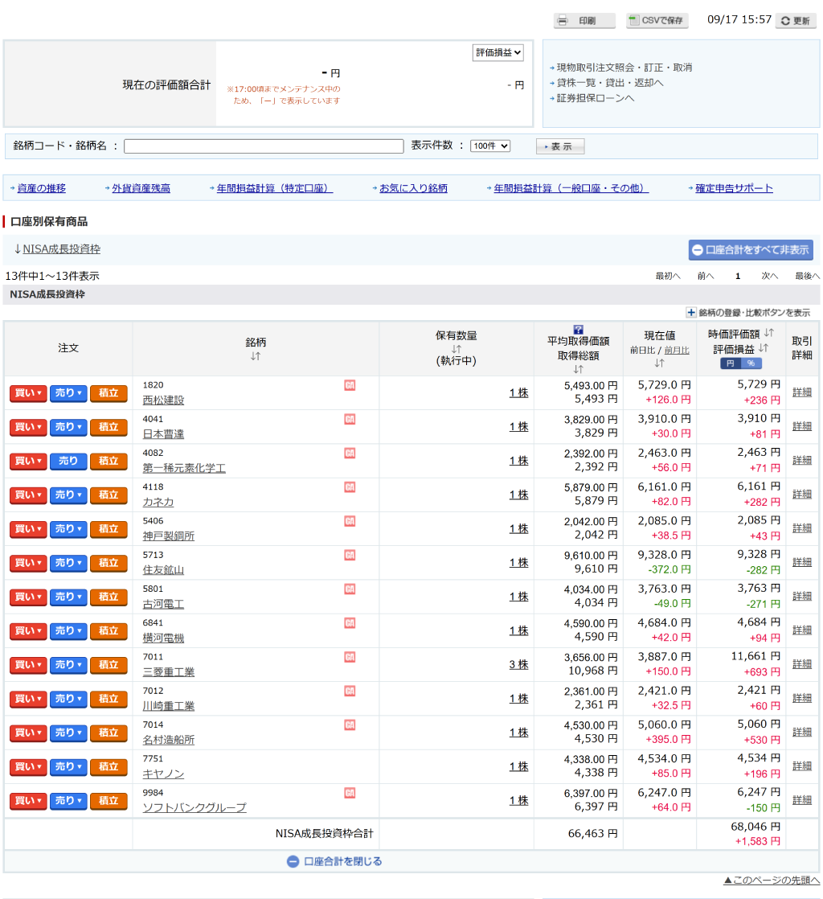
Task: Expand the 買い dropdown for 三菱重工業
Action: click(x=28, y=665)
